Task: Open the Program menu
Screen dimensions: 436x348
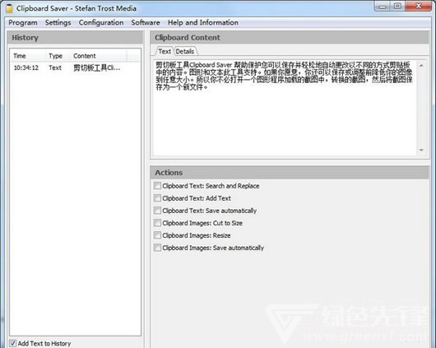Action: 23,22
